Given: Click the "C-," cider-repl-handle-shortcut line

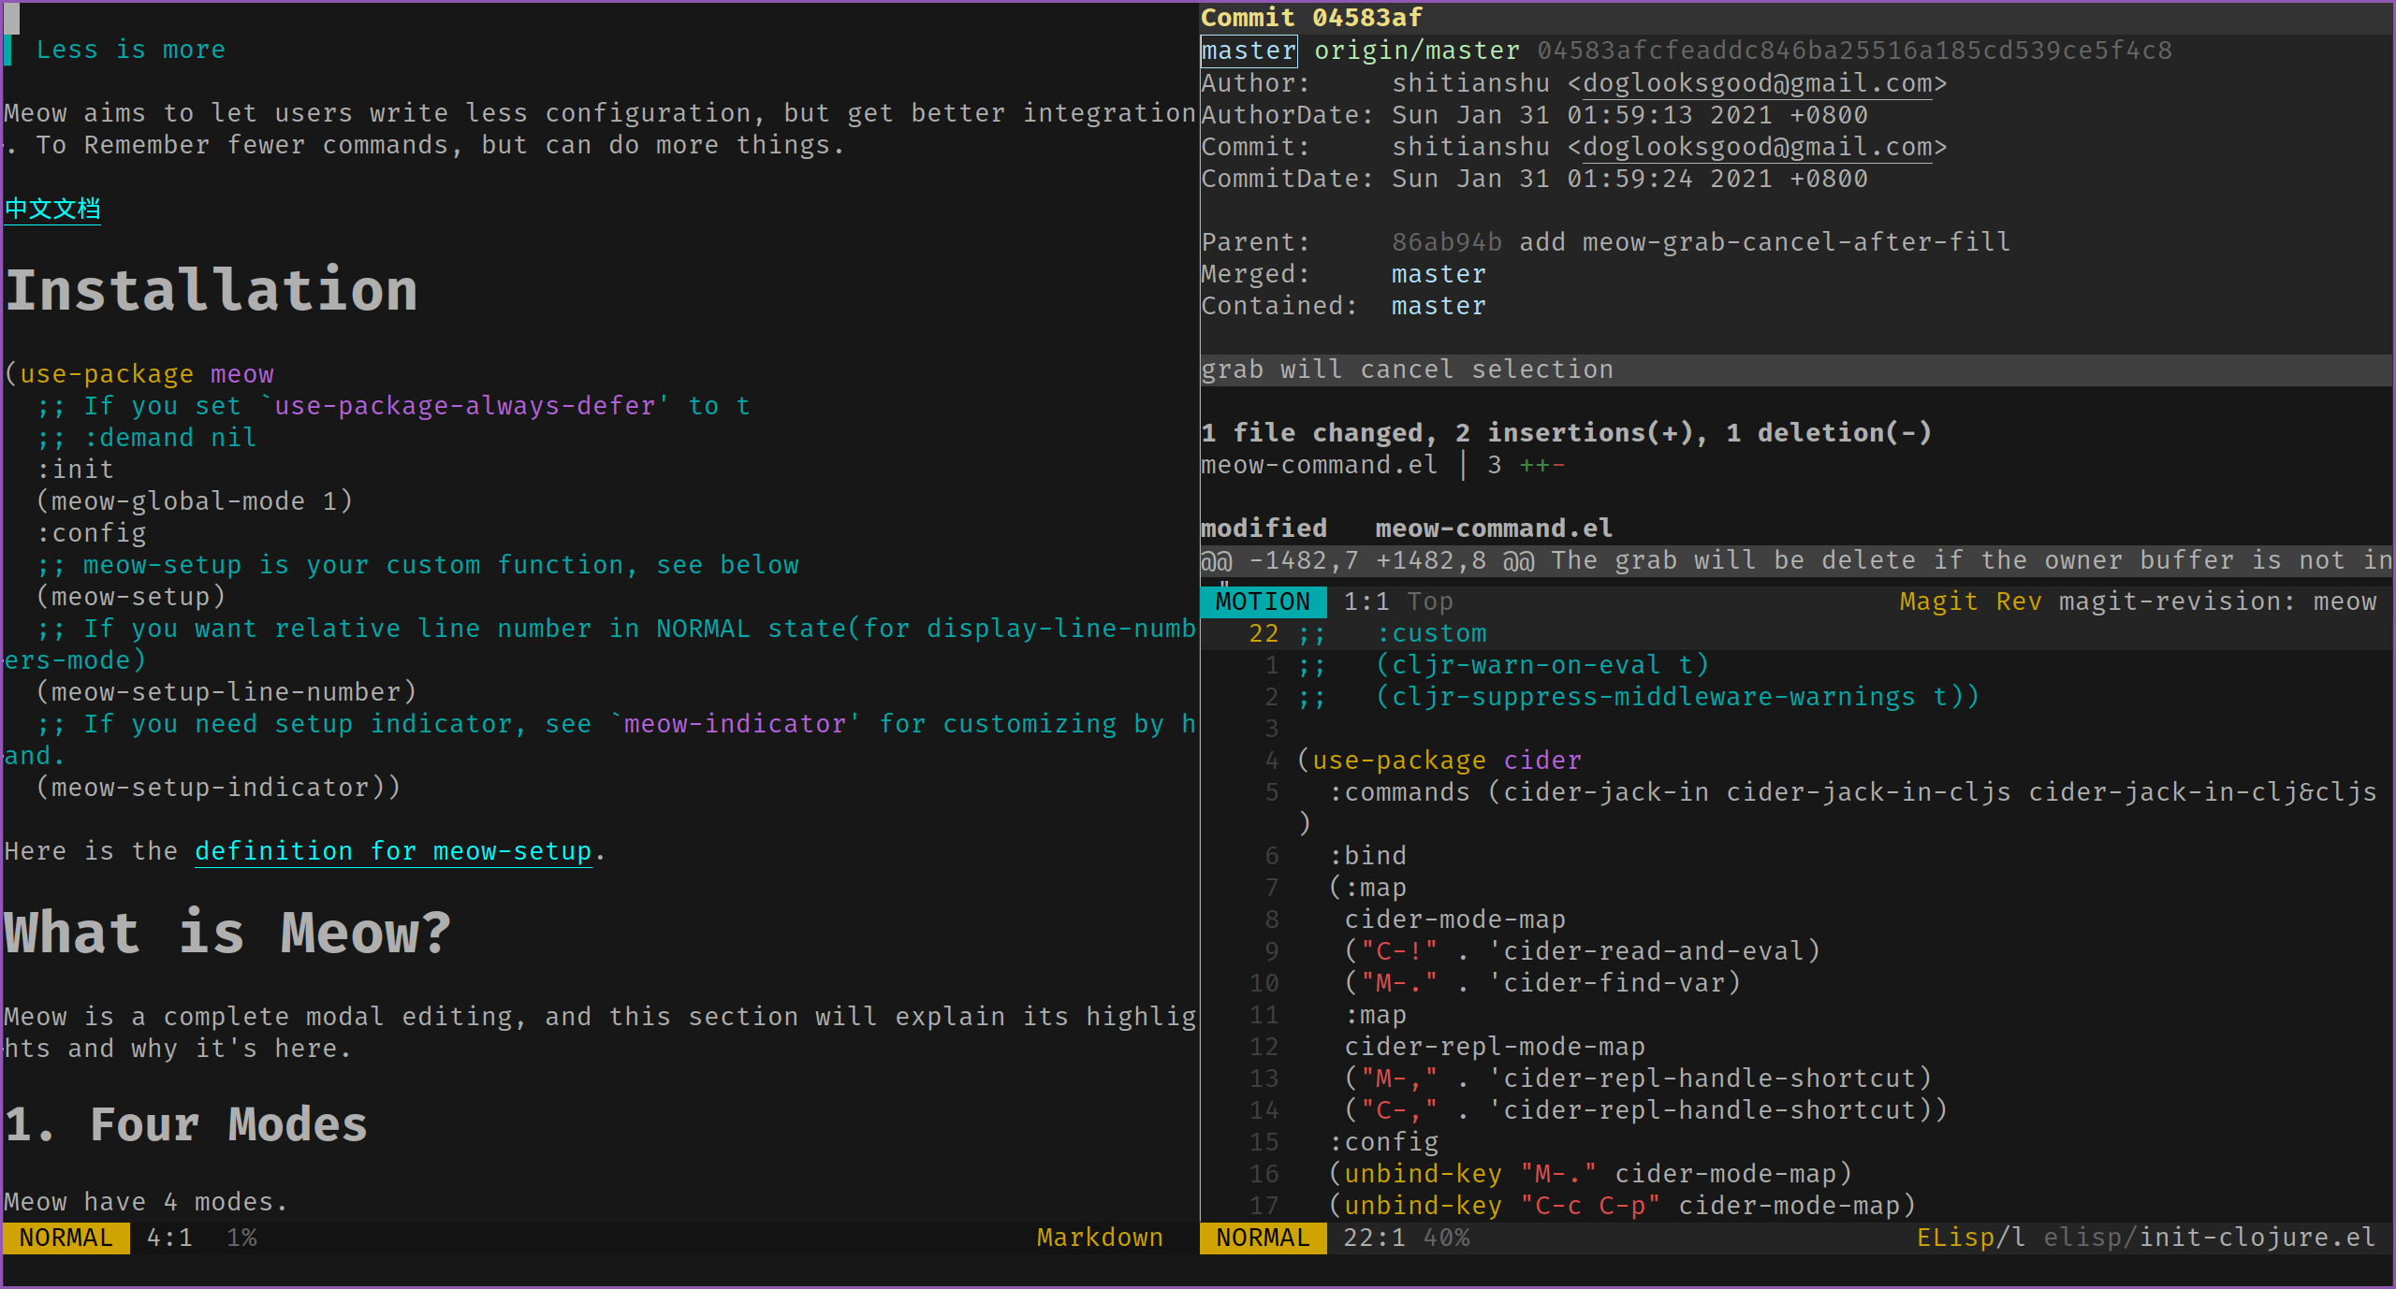Looking at the screenshot, I should coord(1645,1110).
